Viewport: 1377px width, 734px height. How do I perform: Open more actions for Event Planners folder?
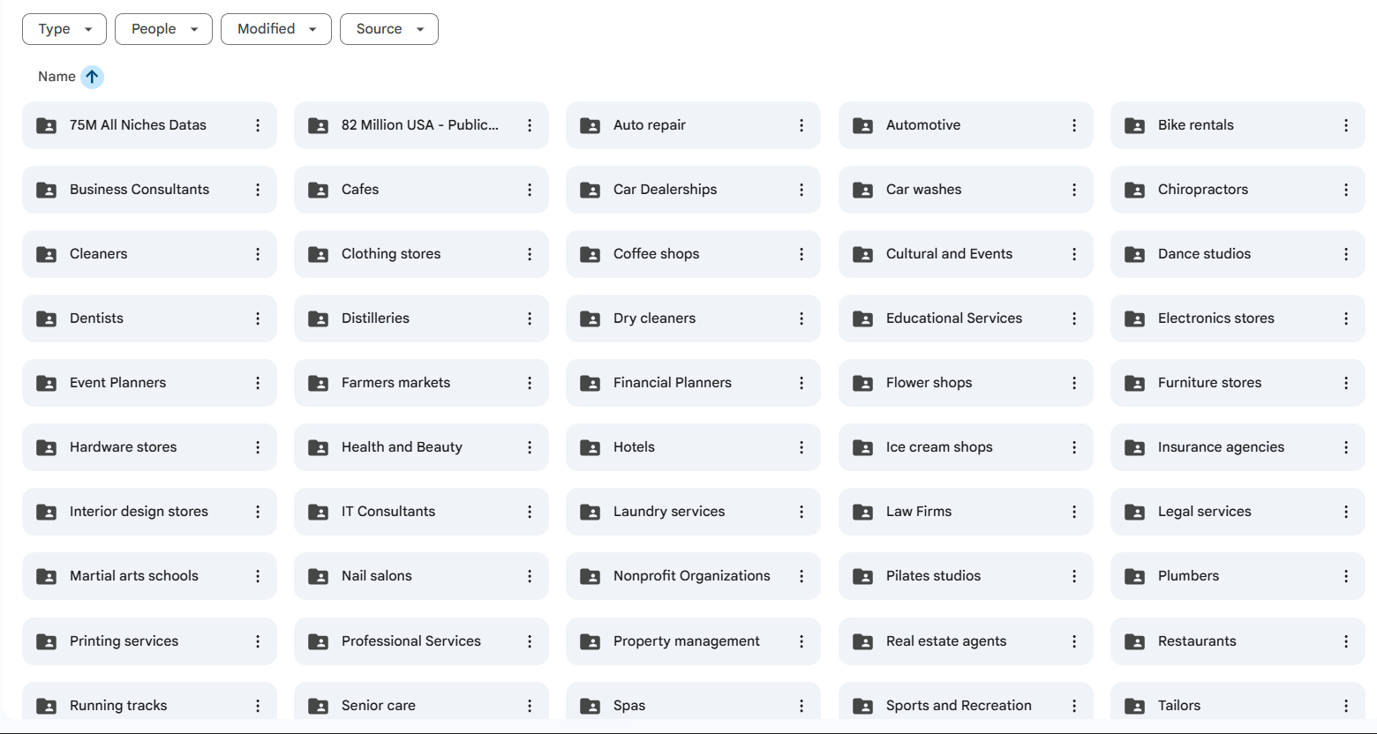pos(258,383)
